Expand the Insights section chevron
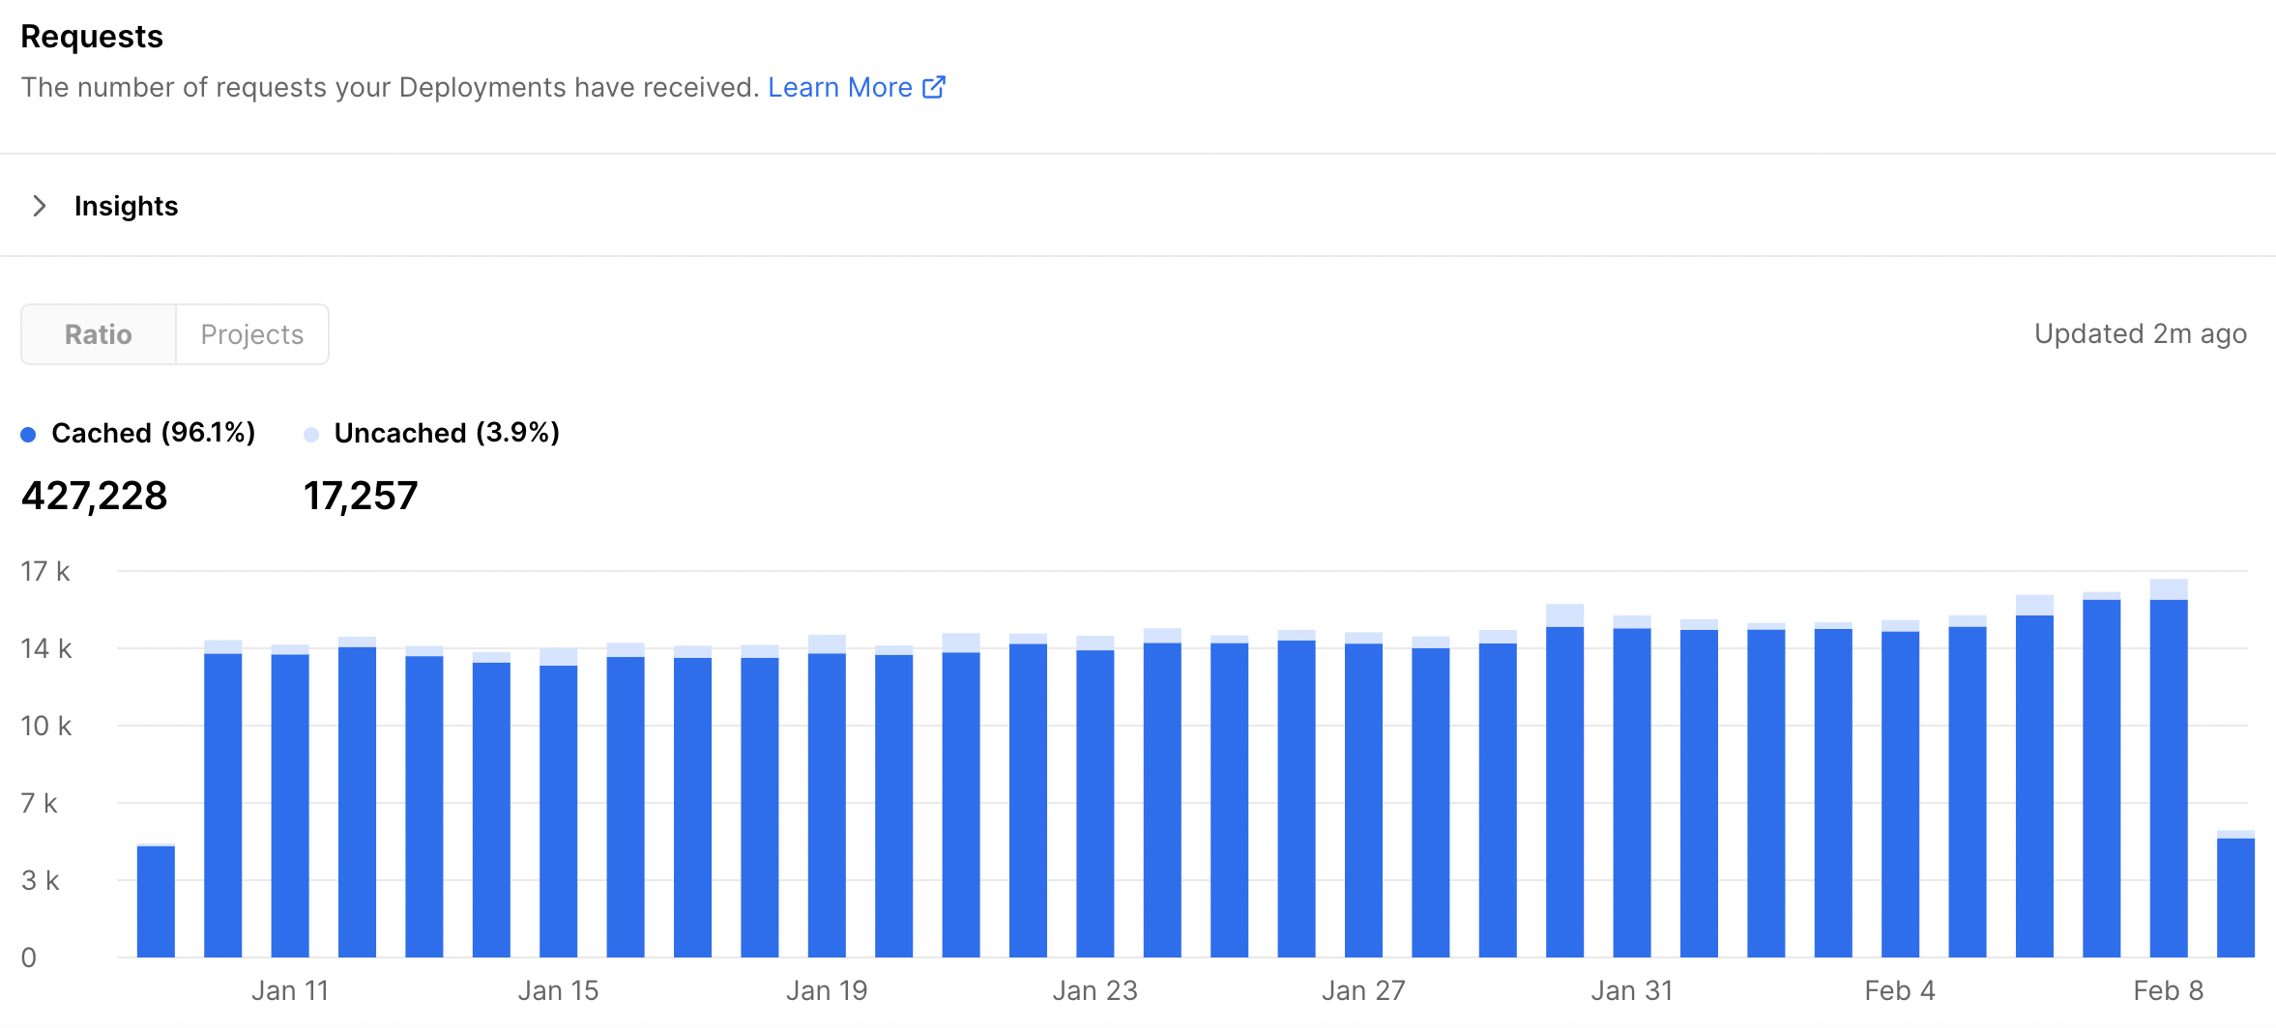 click(x=40, y=206)
